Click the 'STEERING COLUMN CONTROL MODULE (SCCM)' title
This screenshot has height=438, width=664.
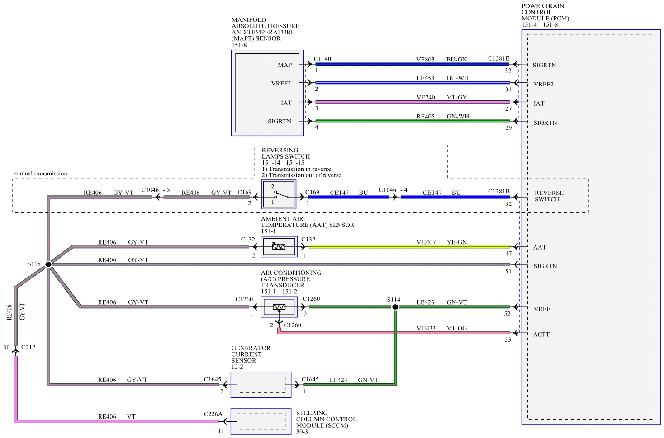(x=327, y=419)
